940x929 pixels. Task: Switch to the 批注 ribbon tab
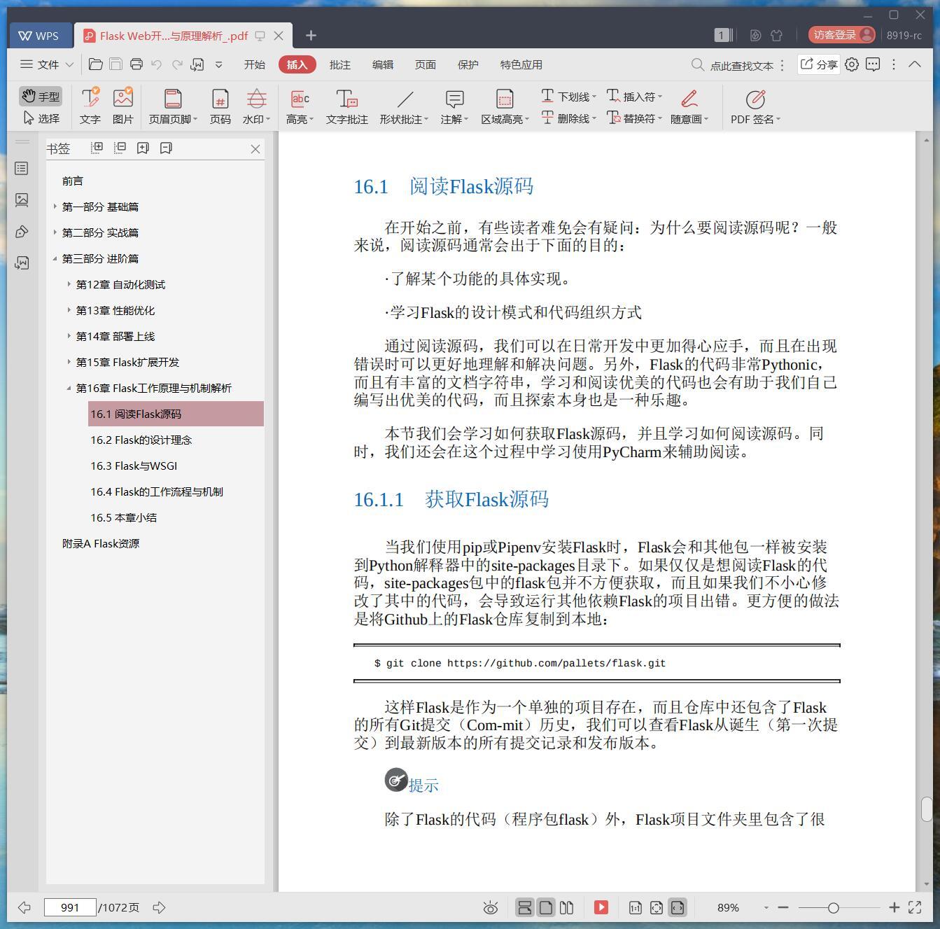340,64
